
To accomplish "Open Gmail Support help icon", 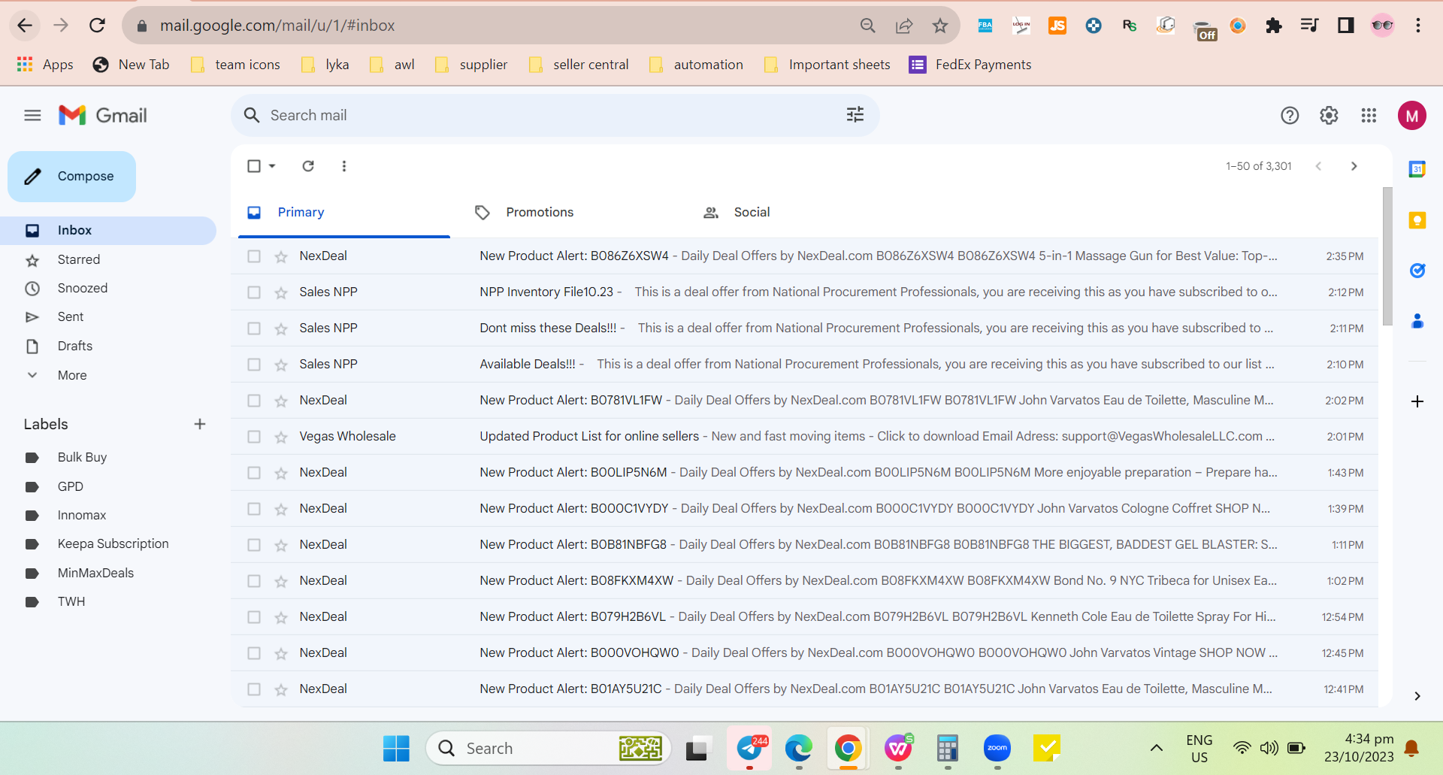I will 1290,115.
